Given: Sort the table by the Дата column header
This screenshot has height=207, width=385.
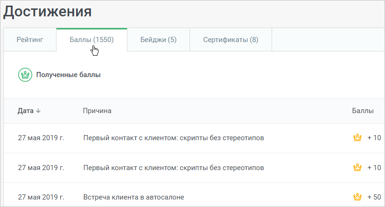Looking at the screenshot, I should click(26, 111).
